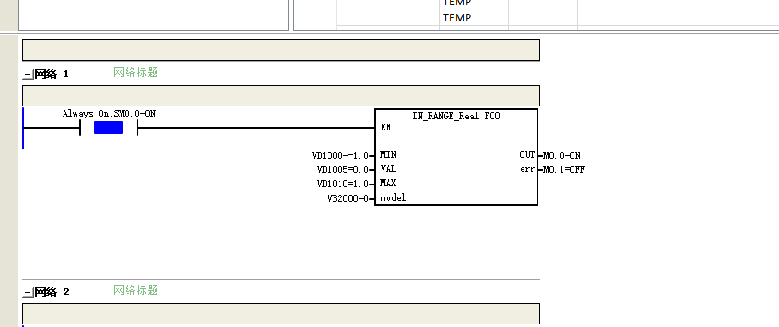Viewport: 779px width, 327px height.
Task: Select the Always_On SM0.0 contact
Action: [108, 128]
